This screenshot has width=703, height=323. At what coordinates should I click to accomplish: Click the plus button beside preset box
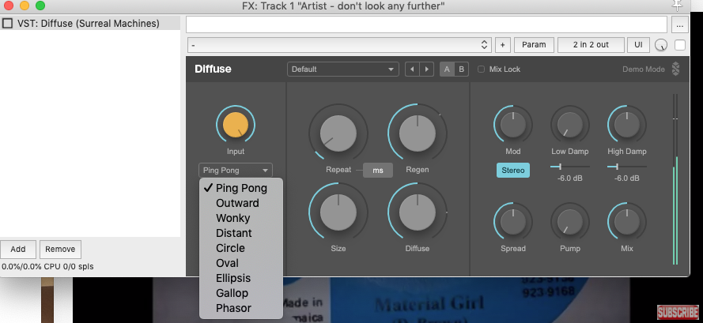503,45
